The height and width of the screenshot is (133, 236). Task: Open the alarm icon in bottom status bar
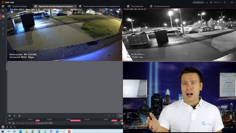tap(3, 127)
